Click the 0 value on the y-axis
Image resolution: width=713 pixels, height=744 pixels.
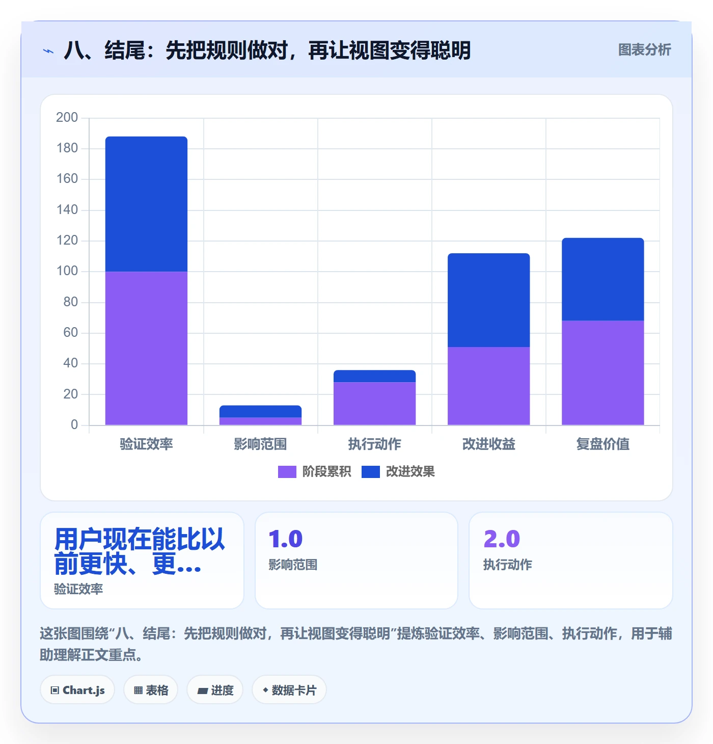pyautogui.click(x=74, y=424)
